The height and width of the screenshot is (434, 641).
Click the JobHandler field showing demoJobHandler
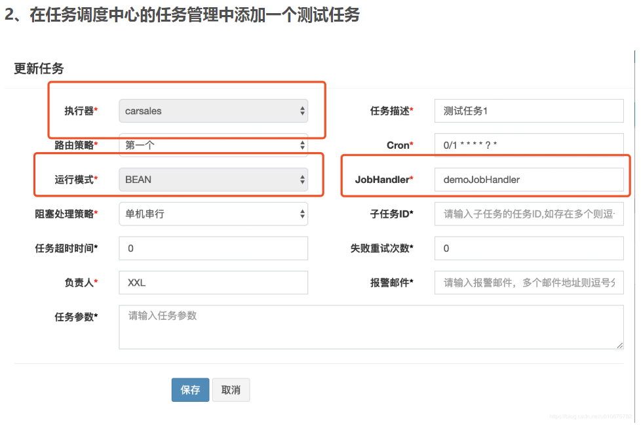[528, 179]
